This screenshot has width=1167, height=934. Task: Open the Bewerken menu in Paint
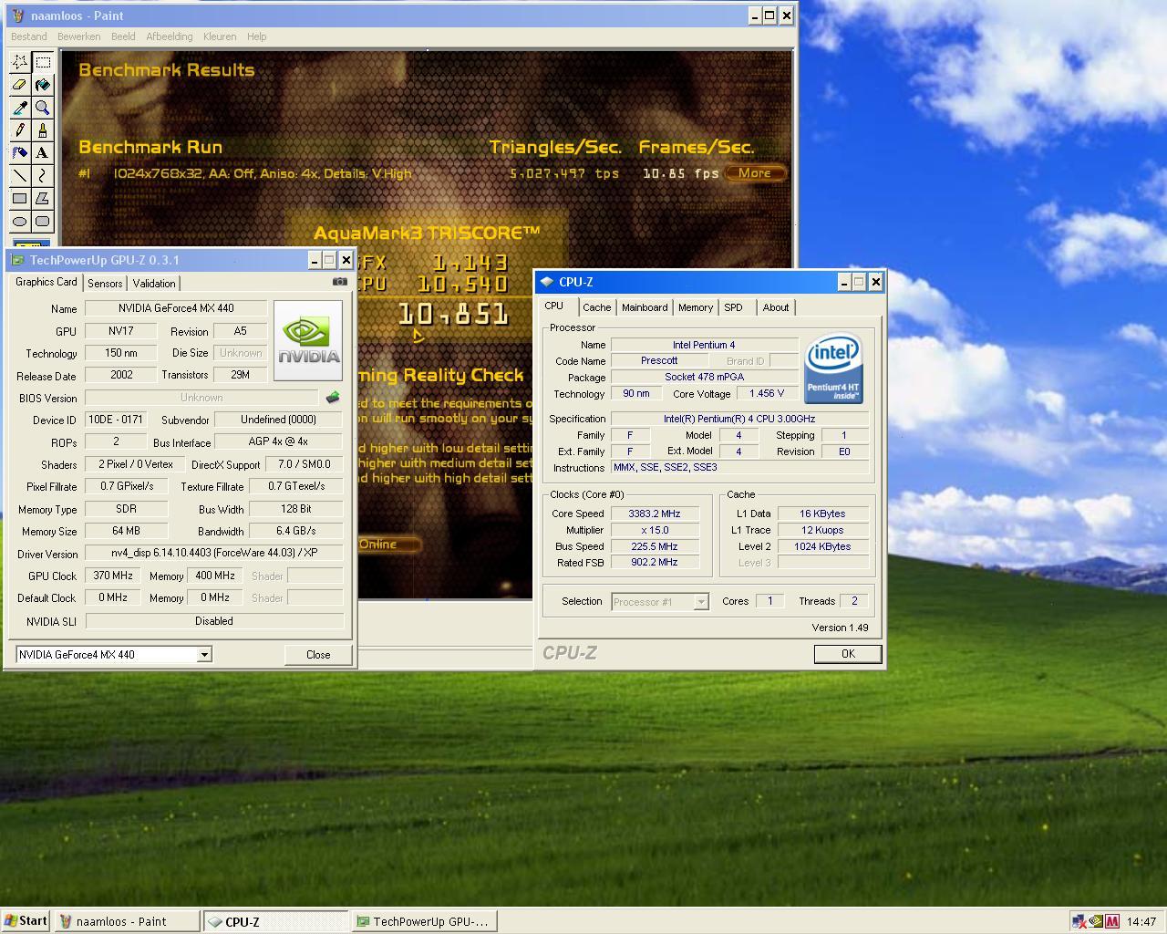78,36
